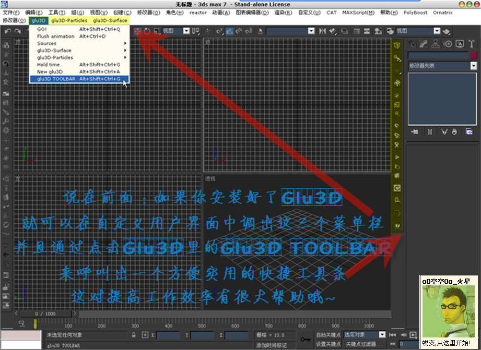Choose Flush animation from the glu3D menu
The image size is (481, 350).
(79, 36)
